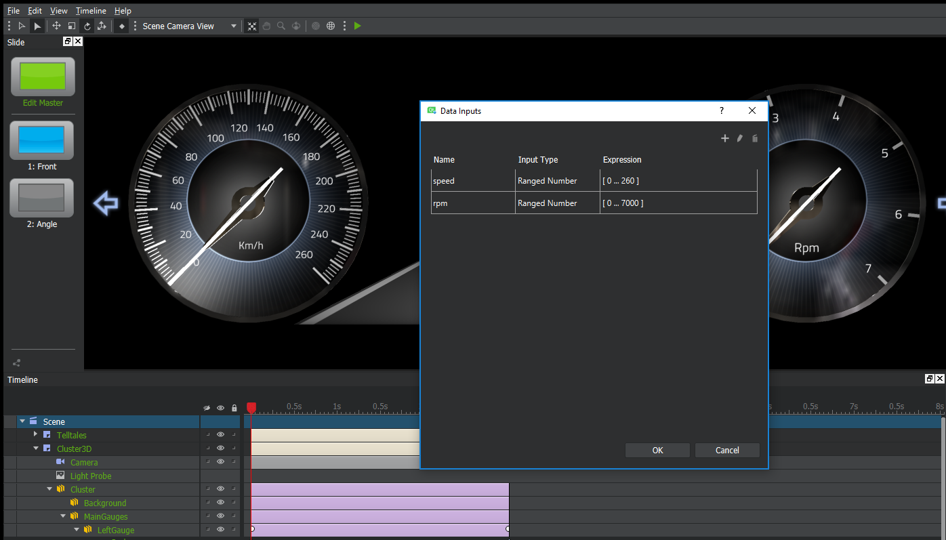Open the Edit menu
Image resolution: width=946 pixels, height=540 pixels.
click(35, 11)
